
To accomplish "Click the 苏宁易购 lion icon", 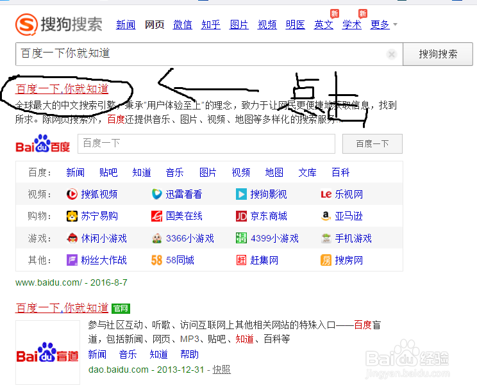I will [72, 216].
